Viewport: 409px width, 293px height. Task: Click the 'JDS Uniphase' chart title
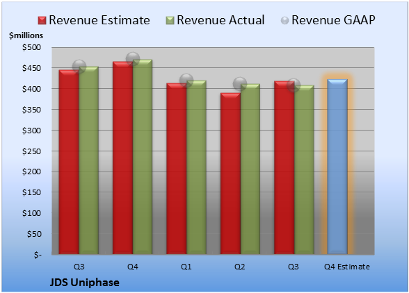tap(85, 283)
